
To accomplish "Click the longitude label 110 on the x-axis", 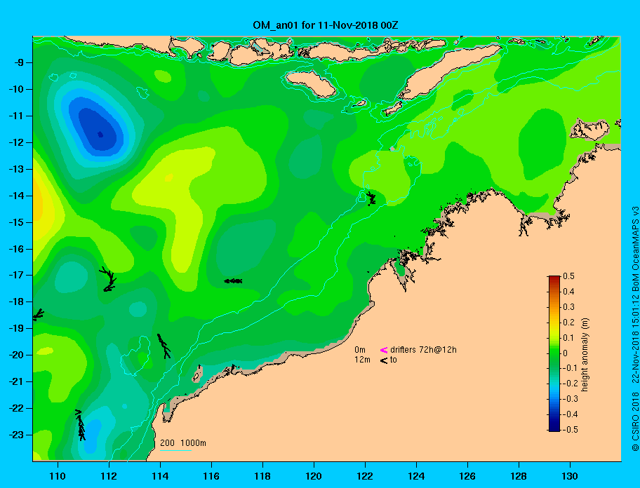I will point(58,476).
